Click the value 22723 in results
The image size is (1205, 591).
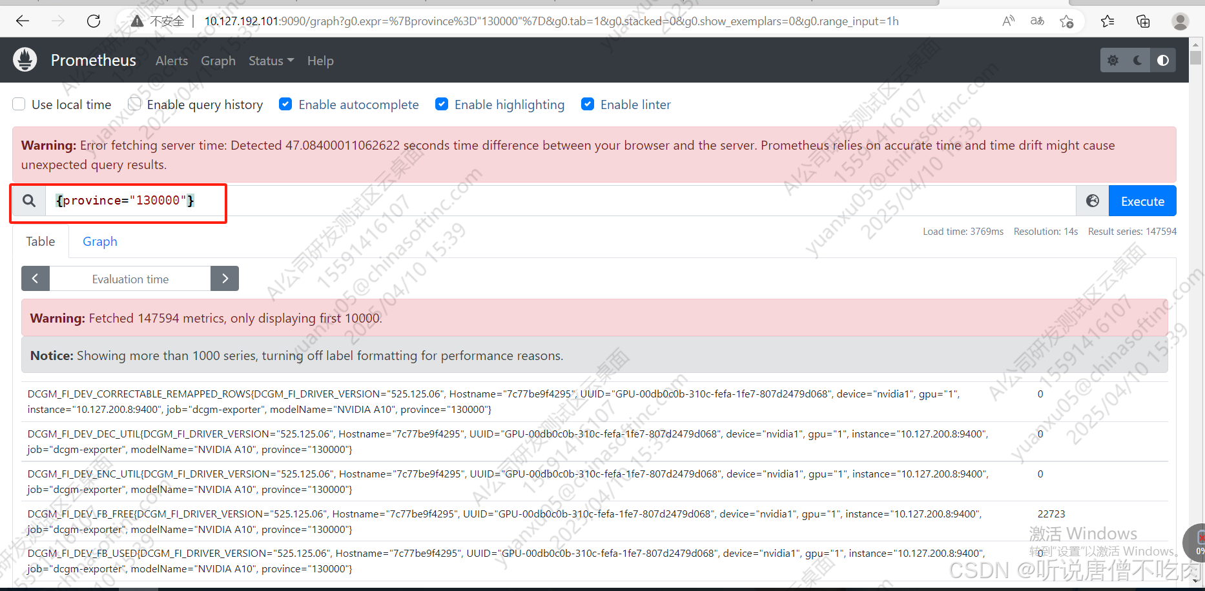[x=1051, y=514]
